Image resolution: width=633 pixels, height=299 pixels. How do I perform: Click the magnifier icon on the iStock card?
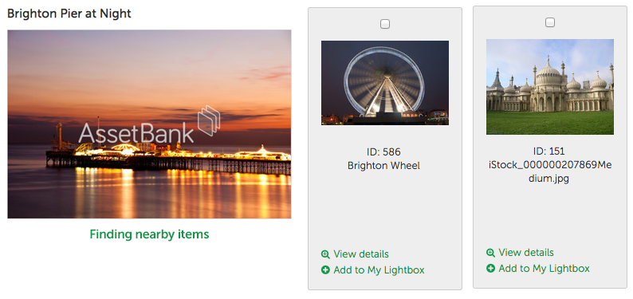(490, 253)
